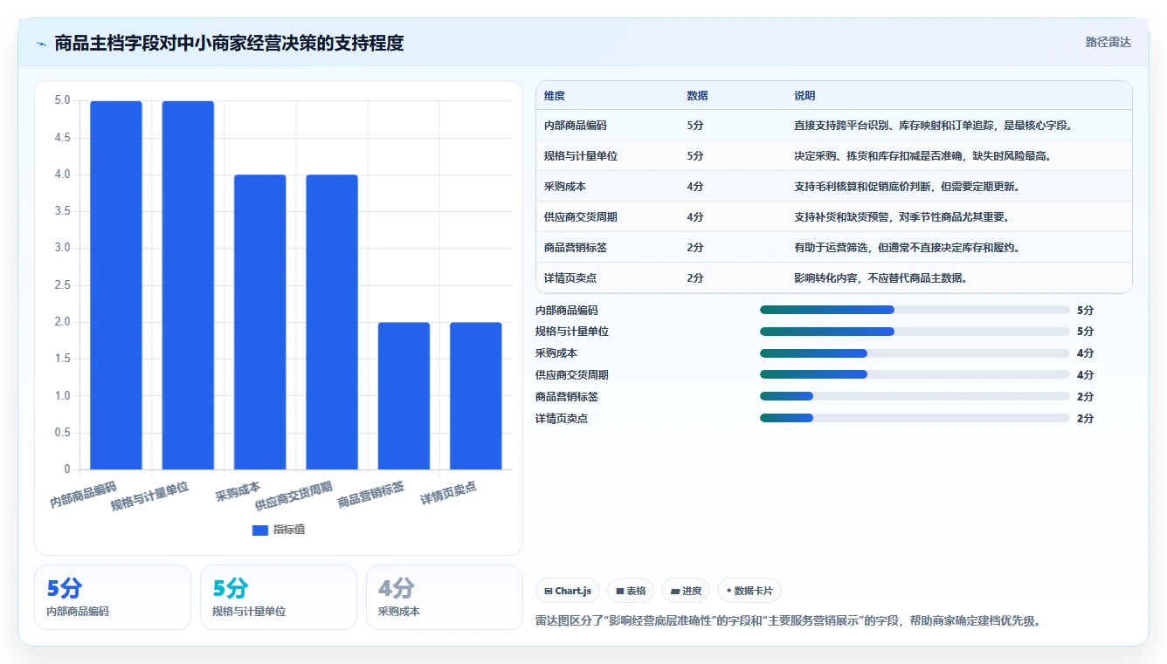Click the footer note starting with 雷达图区分了
This screenshot has height=664, width=1167.
(788, 621)
